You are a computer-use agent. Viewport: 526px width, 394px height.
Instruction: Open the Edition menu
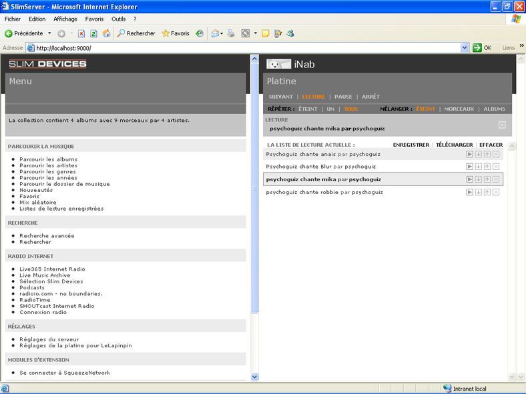point(37,19)
